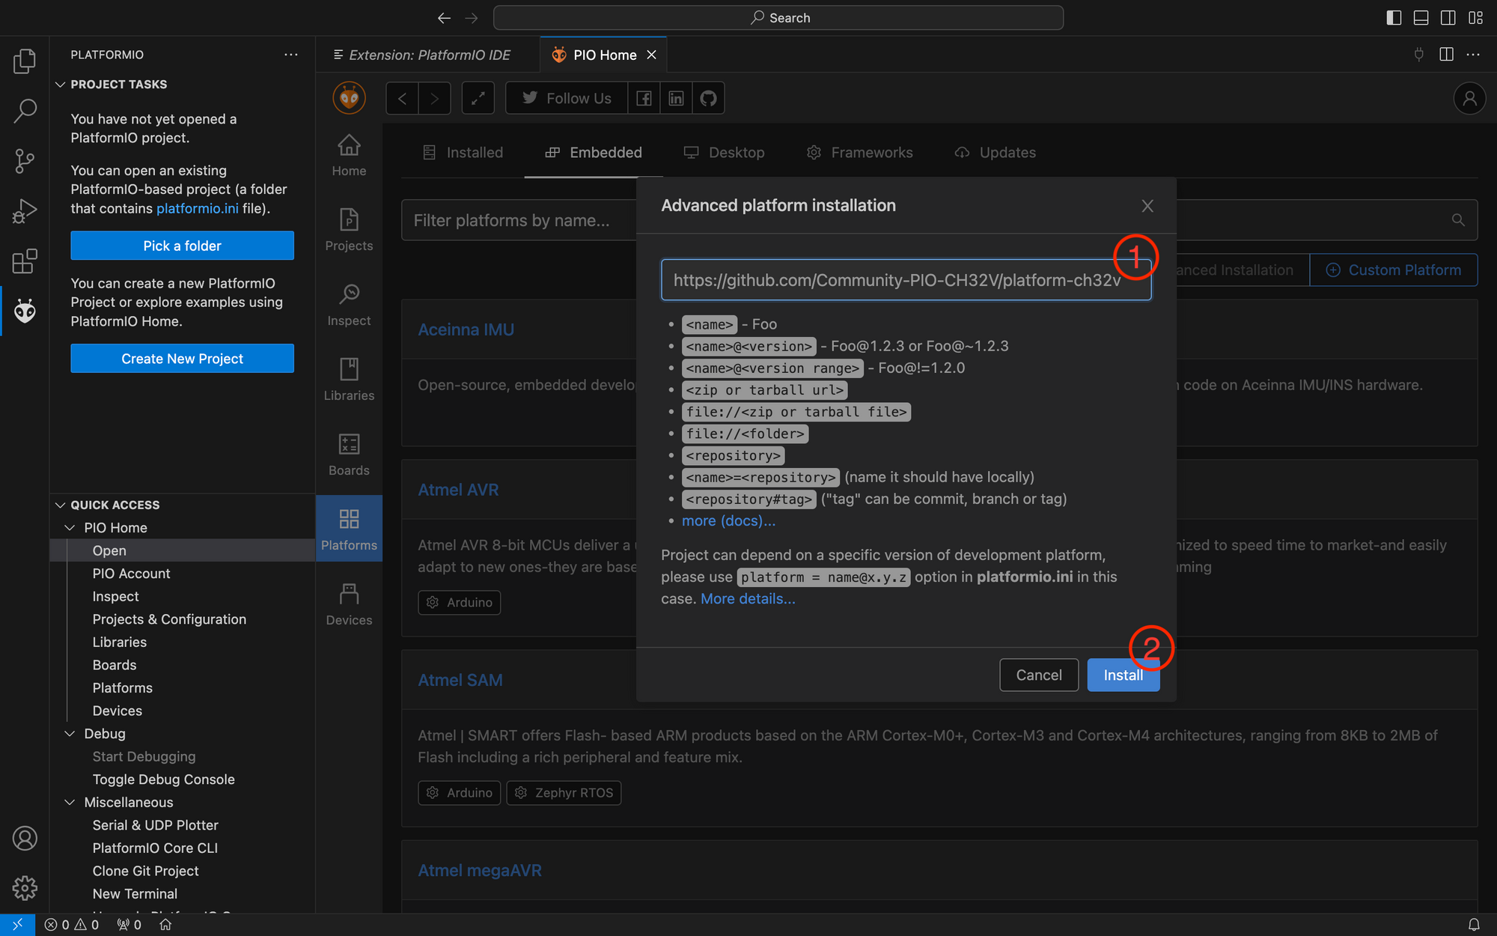Click More details link in installation dialog

tap(748, 598)
